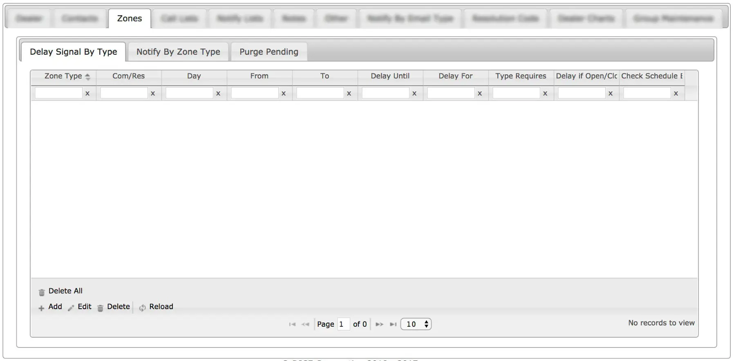Switch to Delay Signal By Type tab

(x=73, y=52)
